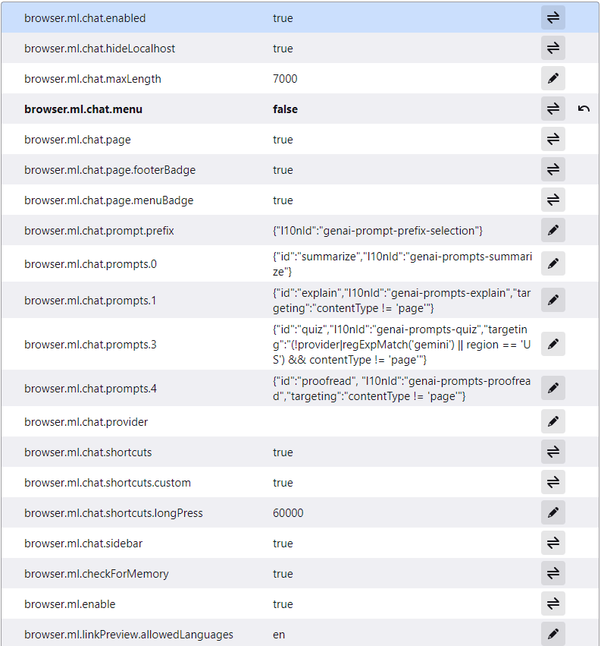
Task: Edit browser.ml.linkPreview.allowedLanguages preference
Action: [553, 635]
